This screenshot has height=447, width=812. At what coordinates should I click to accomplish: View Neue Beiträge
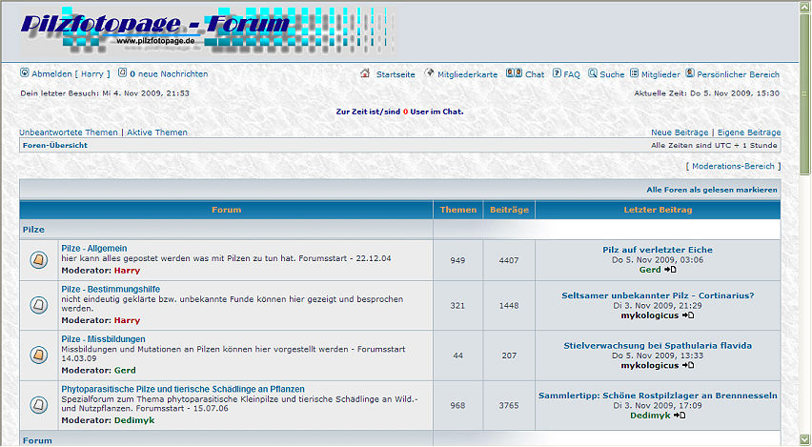pos(680,132)
